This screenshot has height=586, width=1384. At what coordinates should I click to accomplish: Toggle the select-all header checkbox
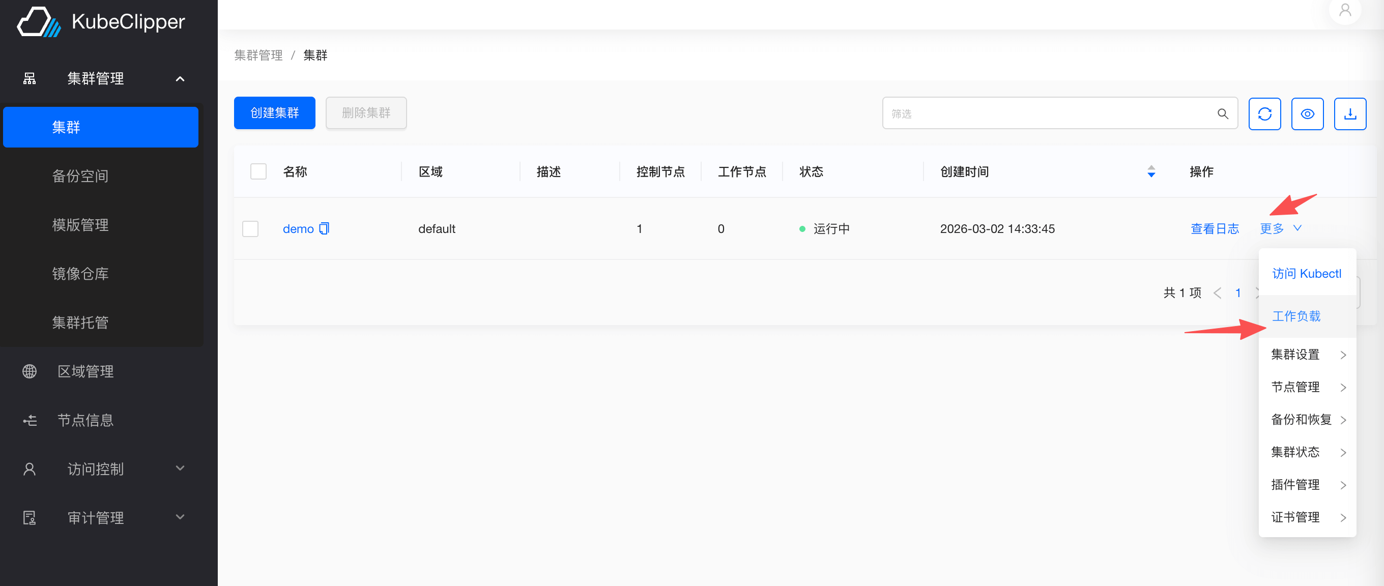258,171
